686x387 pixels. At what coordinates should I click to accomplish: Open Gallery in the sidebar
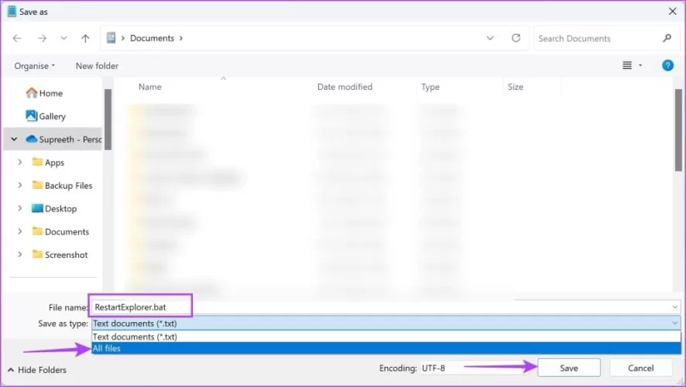[x=52, y=116]
